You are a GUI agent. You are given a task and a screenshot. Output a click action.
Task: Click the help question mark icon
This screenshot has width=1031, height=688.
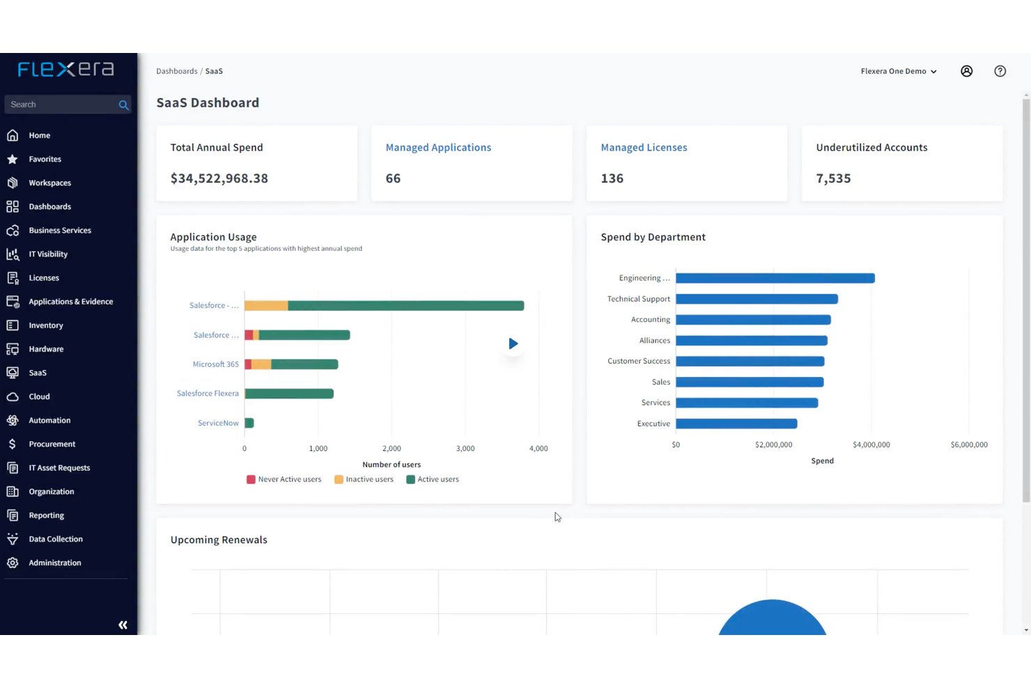[1000, 71]
